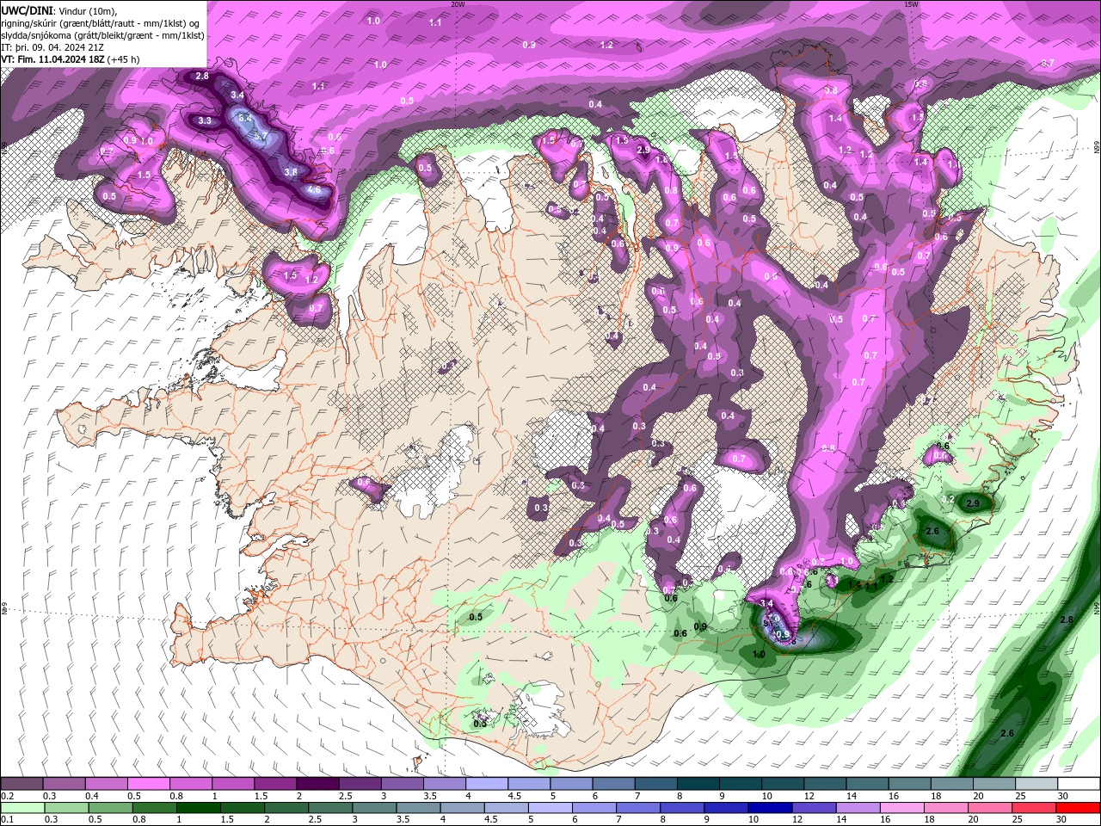Select the navy blue swatch above rain "10"
The image size is (1101, 826).
tap(769, 808)
